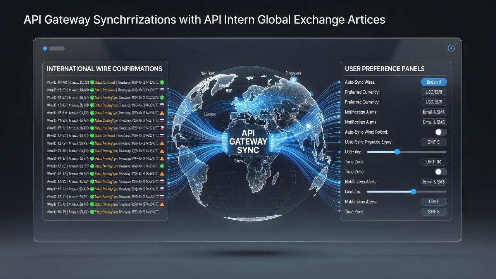Click the slider above the USST row
This screenshot has width=496, height=279.
(x=406, y=191)
